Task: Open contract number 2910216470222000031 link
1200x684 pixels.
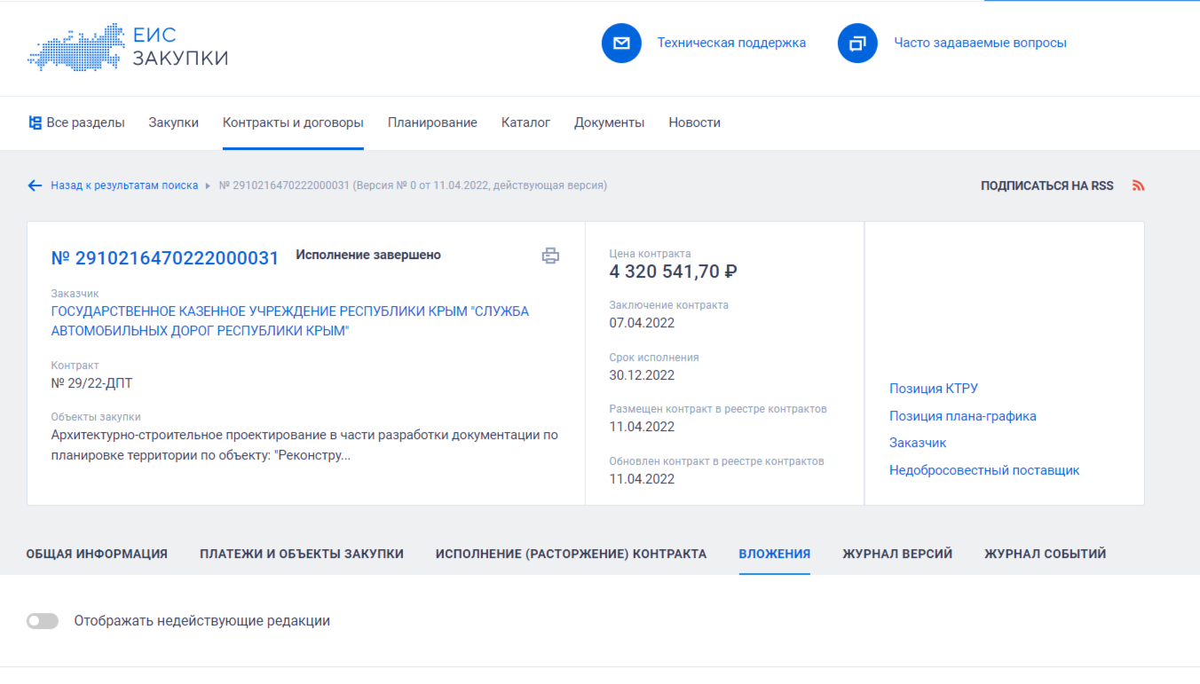Action: point(165,258)
